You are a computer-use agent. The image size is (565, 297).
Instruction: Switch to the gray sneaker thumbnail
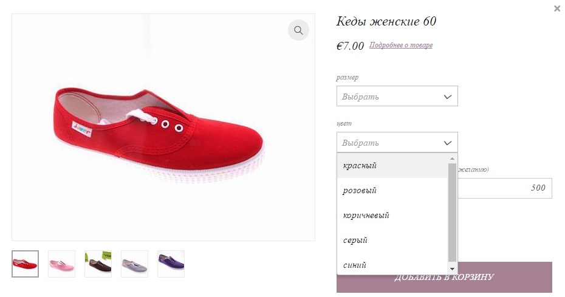coord(134,264)
